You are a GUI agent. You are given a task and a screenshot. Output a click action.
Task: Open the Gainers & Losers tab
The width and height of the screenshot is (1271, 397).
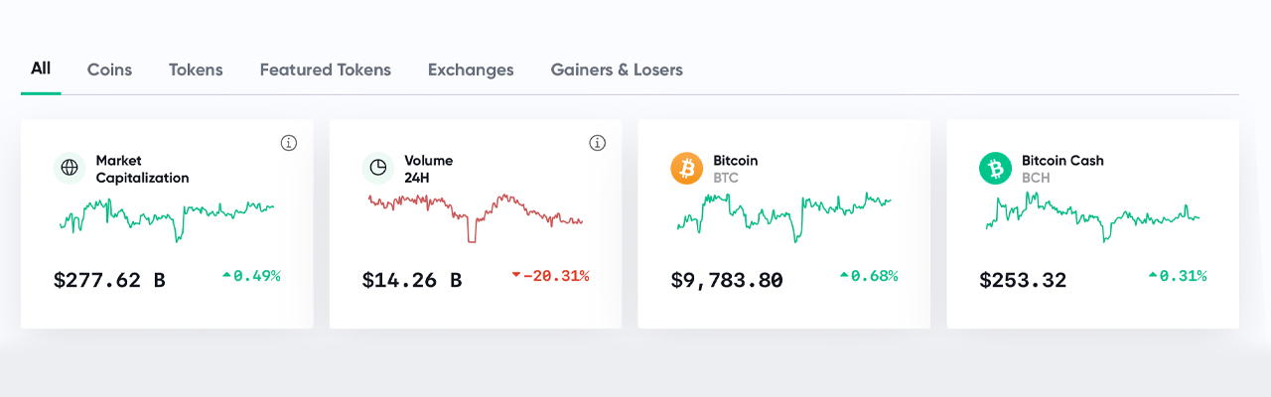tap(617, 69)
